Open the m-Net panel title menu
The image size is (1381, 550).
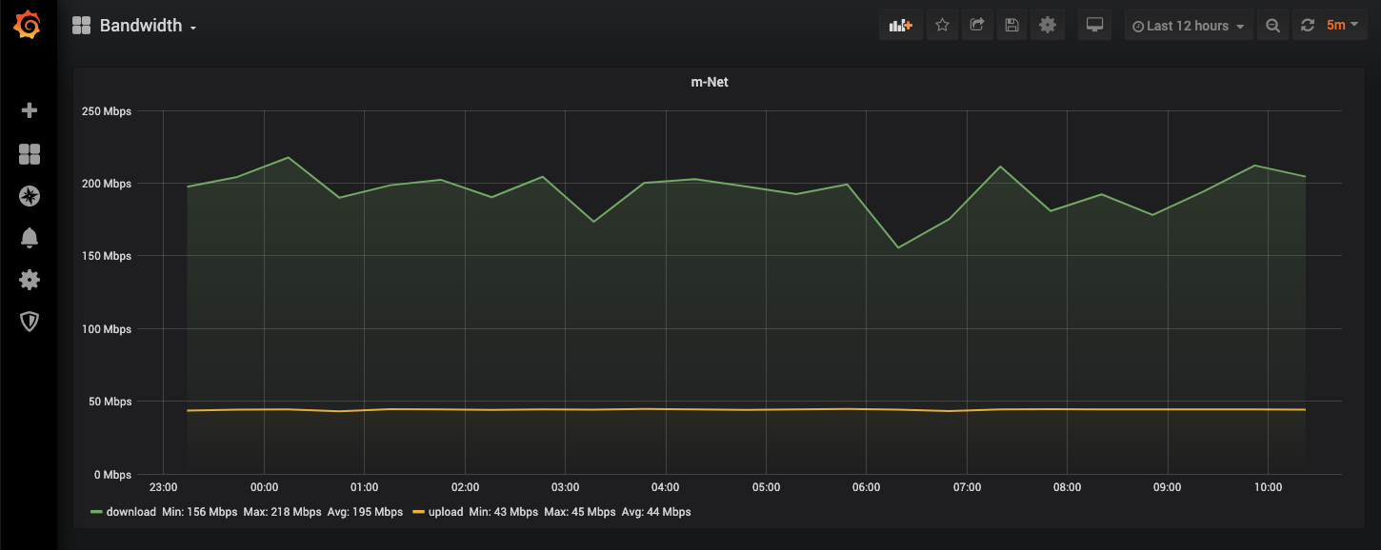pyautogui.click(x=710, y=82)
